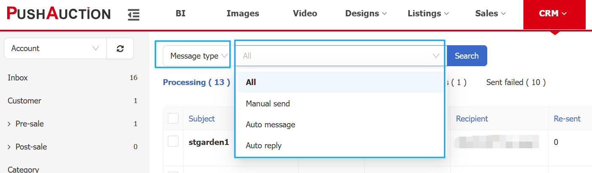Choose the Auto message option
592x173 pixels.
pyautogui.click(x=270, y=125)
